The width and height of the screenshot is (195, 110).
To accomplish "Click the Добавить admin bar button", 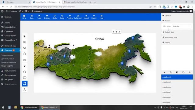I will [x=37, y=11].
